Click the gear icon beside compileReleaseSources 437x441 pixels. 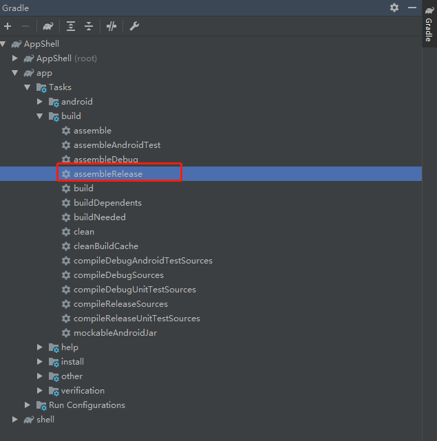[x=66, y=304]
